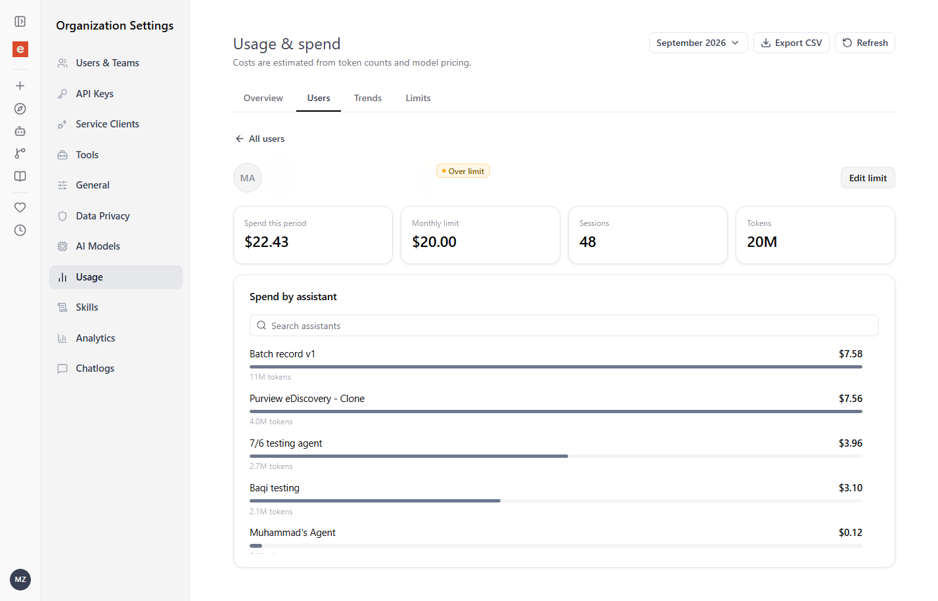Click the chip icon beside AI Models

pyautogui.click(x=62, y=246)
